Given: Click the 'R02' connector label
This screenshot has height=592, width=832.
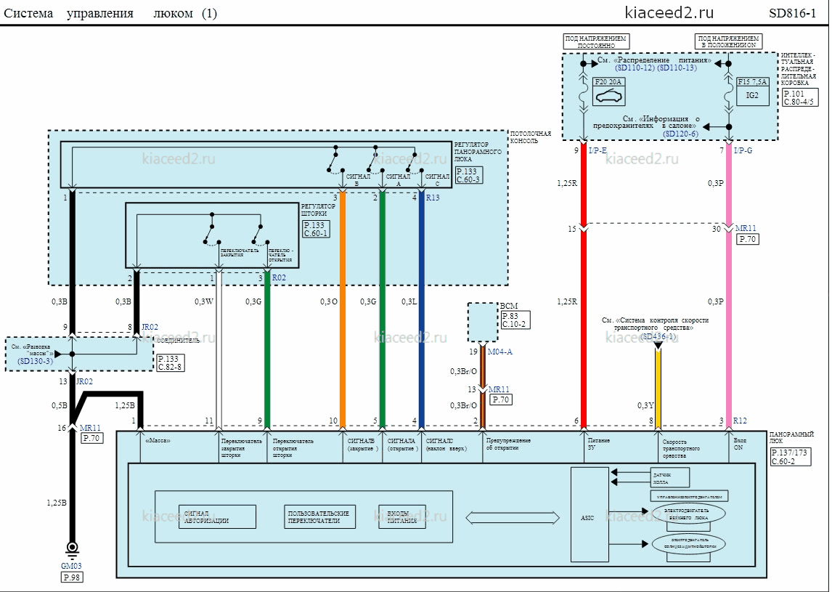Looking at the screenshot, I should click(279, 277).
